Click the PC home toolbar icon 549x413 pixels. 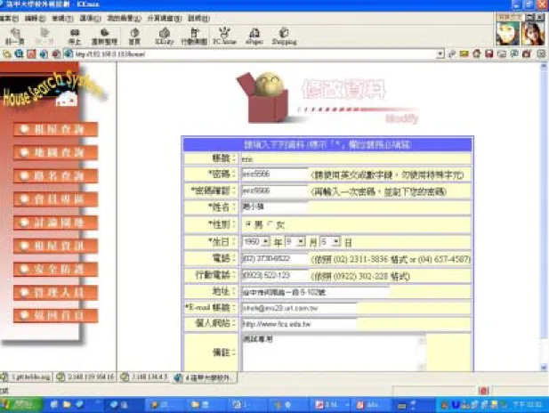point(224,36)
